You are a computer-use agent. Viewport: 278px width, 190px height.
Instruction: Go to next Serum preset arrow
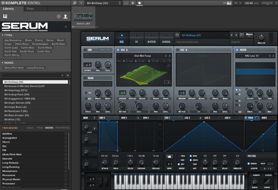point(237,35)
